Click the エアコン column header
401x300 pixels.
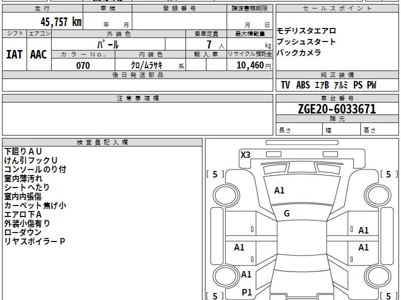coord(39,34)
